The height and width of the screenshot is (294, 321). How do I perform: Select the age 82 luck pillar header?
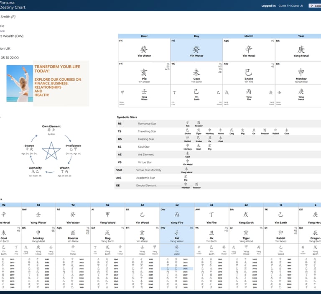point(38,205)
